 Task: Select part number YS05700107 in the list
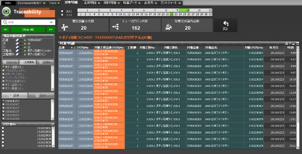click(x=12, y=108)
